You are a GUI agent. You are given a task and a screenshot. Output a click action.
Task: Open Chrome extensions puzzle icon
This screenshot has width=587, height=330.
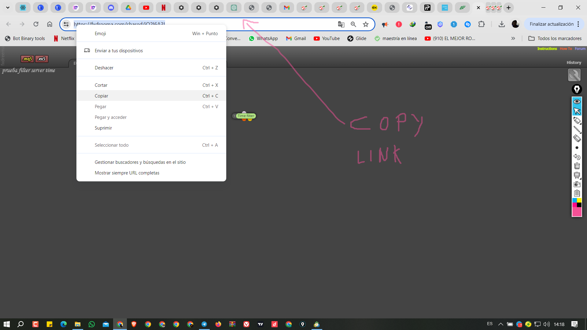click(482, 24)
